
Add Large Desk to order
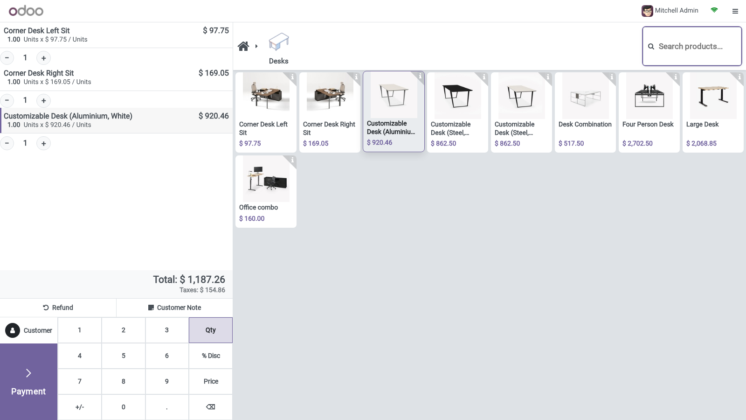(x=713, y=112)
